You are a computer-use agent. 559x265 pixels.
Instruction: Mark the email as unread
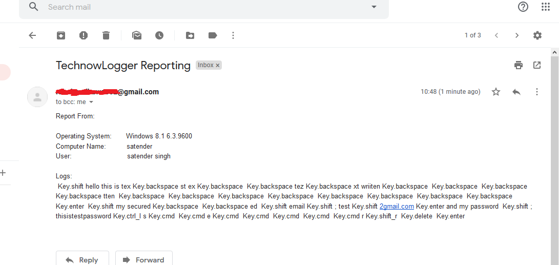point(137,35)
